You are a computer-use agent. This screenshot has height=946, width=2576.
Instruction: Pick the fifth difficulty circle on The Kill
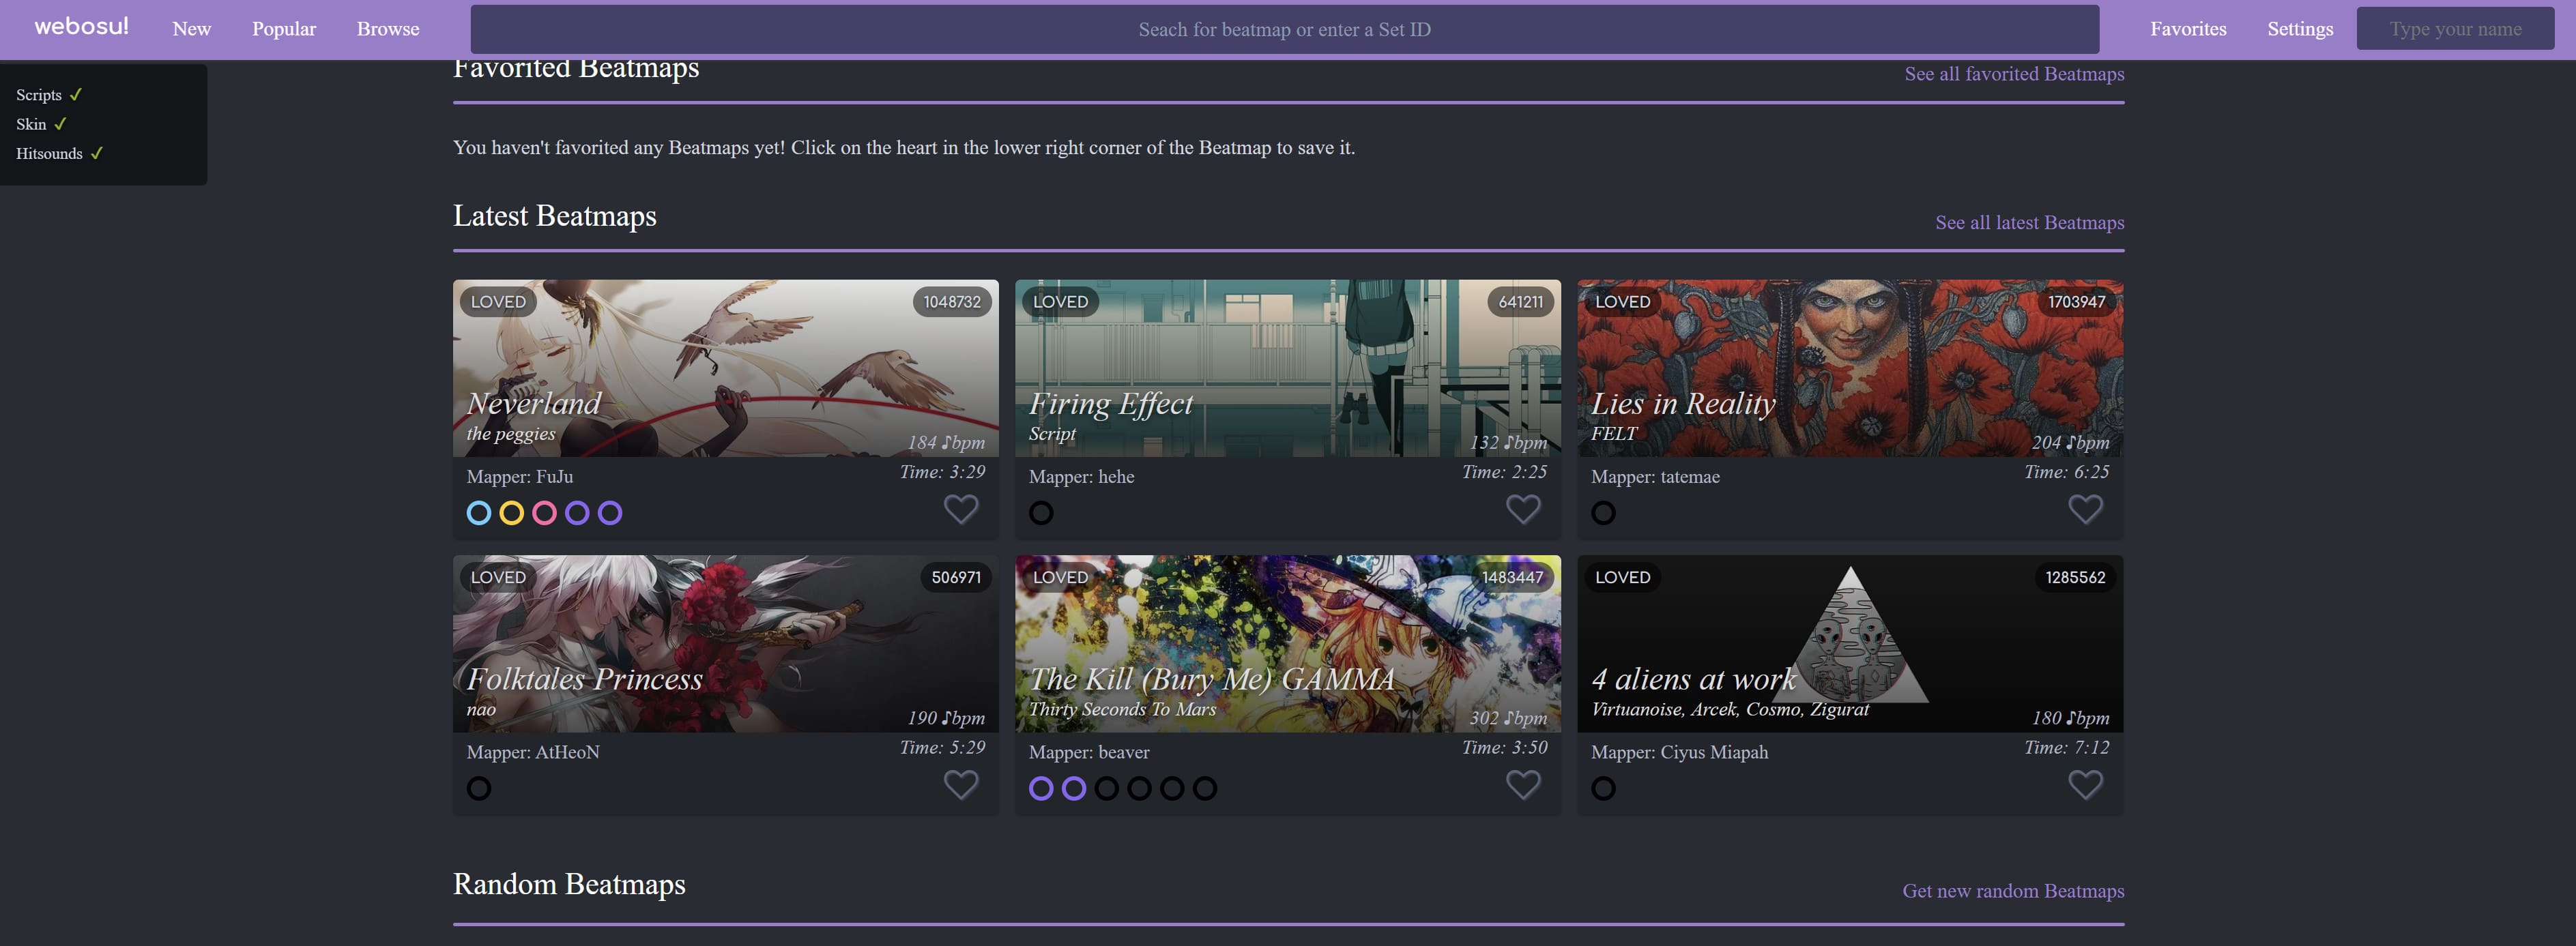1172,788
